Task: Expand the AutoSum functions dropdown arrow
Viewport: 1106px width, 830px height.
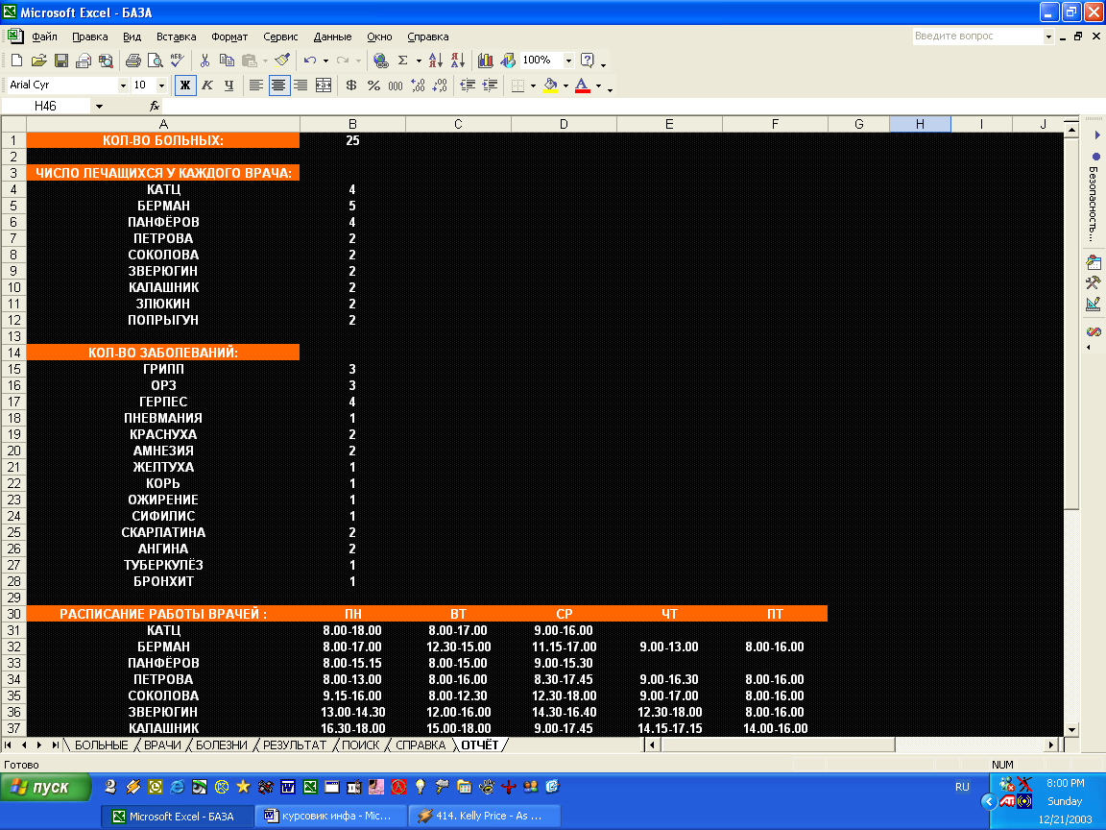Action: (419, 61)
